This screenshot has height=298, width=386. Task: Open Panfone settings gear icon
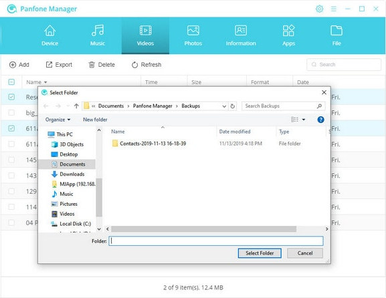pos(319,9)
